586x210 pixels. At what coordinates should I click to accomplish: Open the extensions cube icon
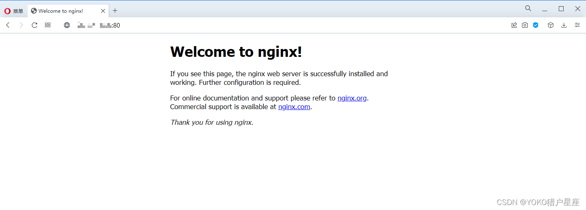pos(550,25)
